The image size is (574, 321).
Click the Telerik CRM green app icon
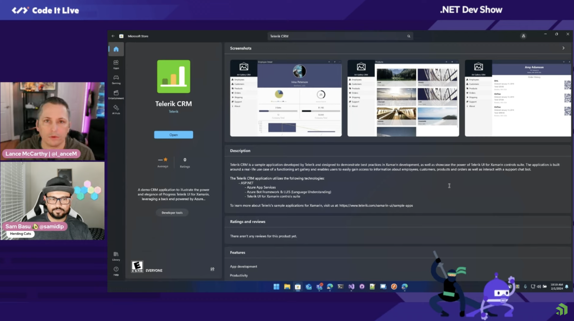[173, 76]
